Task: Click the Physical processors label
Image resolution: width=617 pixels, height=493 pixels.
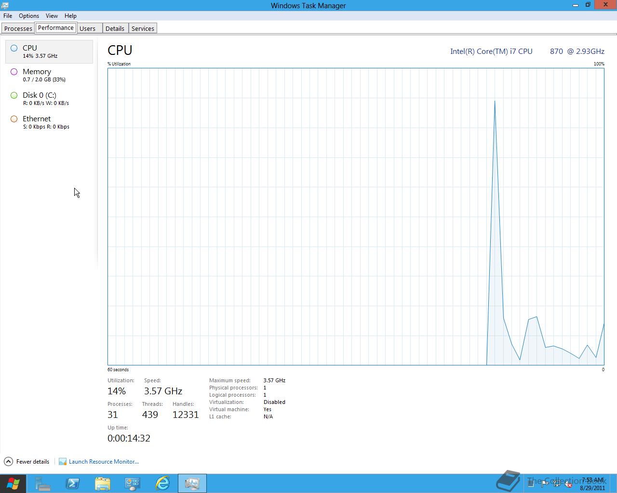Action: pyautogui.click(x=233, y=388)
